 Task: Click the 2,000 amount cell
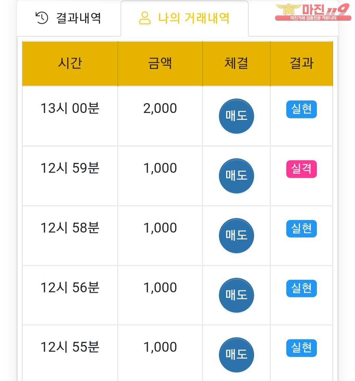click(160, 108)
